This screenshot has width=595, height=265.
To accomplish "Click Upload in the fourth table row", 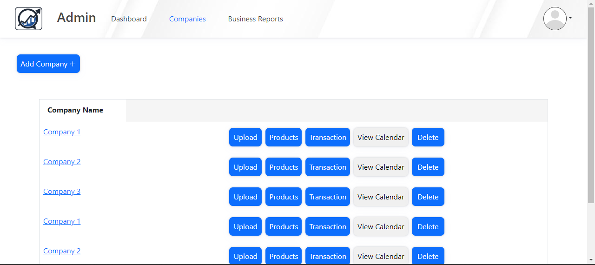I will tap(245, 226).
